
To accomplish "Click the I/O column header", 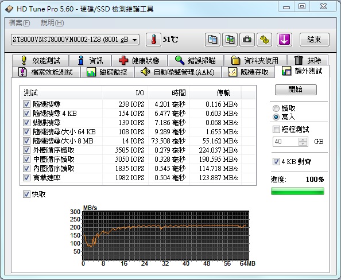I will coord(125,93).
